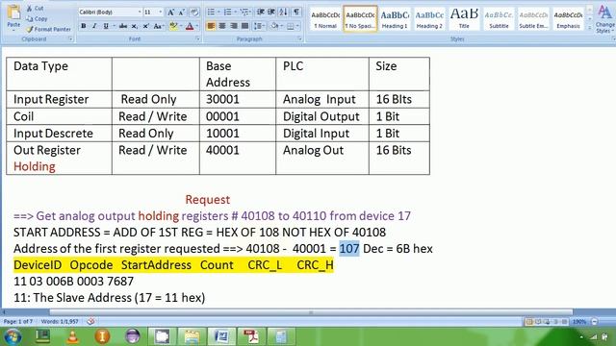Open the underline style dropdown arrow
Screen dimensions: 616x346
point(114,26)
